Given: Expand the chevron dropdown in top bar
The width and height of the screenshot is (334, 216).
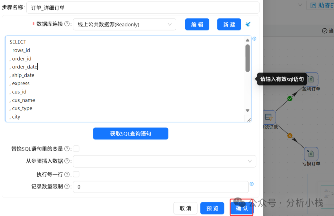Looking at the screenshot, I should click(300, 5).
